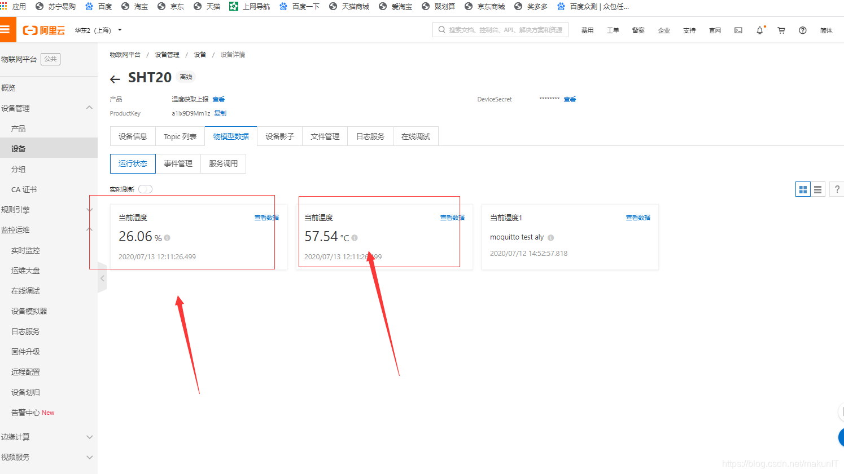This screenshot has height=474, width=844.
Task: Open the notifications bell icon
Action: click(760, 30)
